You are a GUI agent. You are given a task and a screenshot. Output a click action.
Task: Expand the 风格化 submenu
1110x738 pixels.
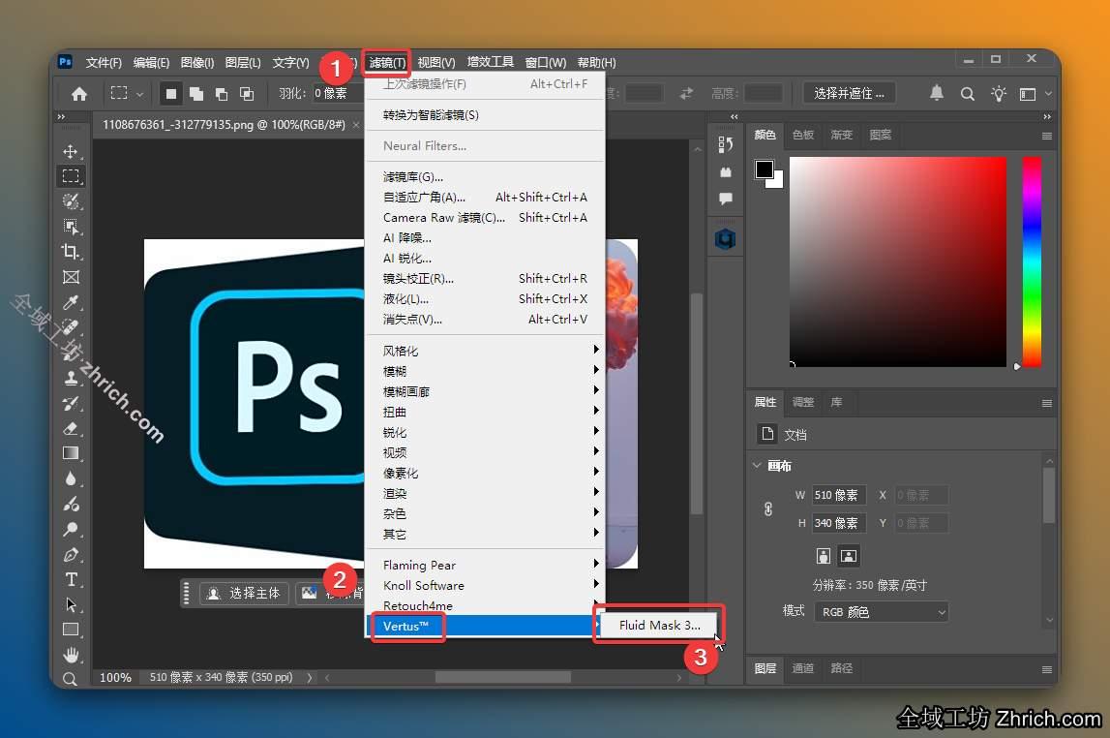click(x=485, y=351)
